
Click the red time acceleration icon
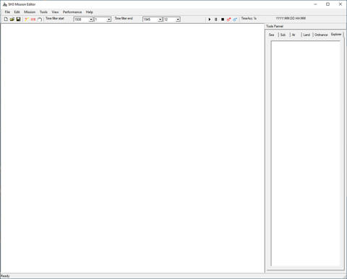pos(228,20)
